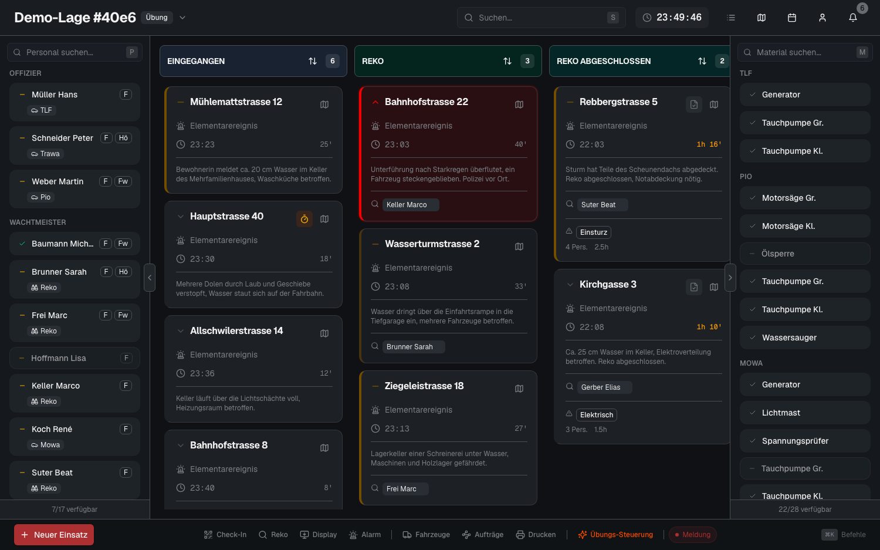Sort the REKO column
This screenshot has width=880, height=550.
(507, 61)
